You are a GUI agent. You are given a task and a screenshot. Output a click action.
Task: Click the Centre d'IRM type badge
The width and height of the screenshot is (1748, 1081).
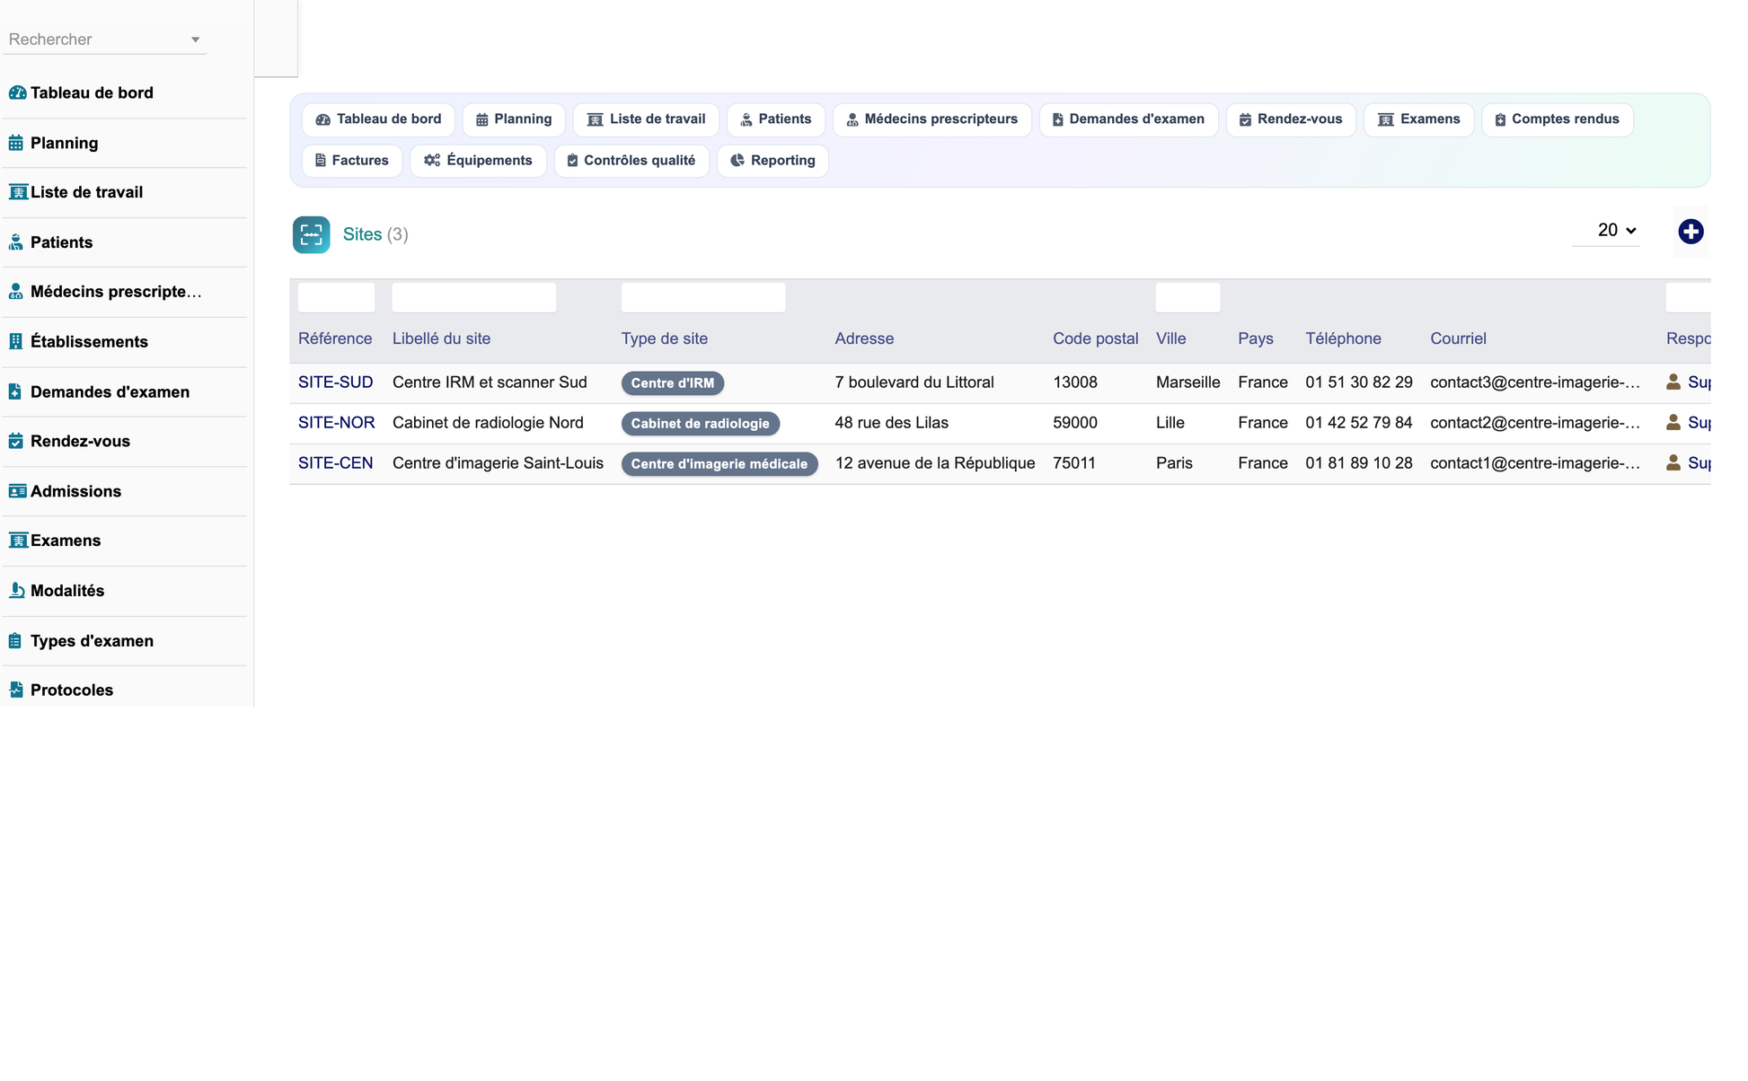click(x=673, y=383)
